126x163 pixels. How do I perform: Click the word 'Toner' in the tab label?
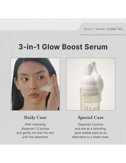(x=88, y=29)
